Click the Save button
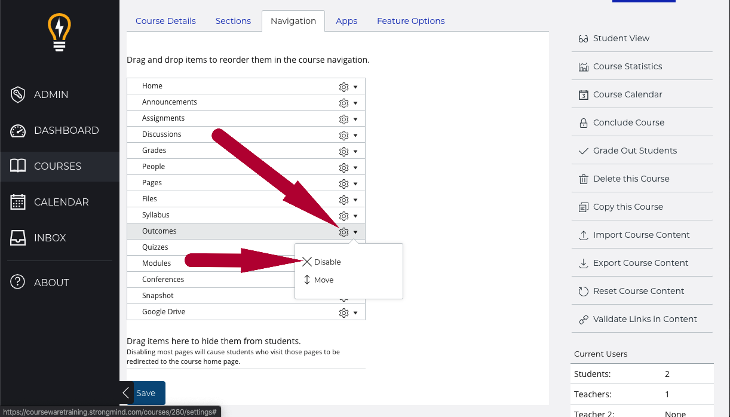Screen dimensions: 730x417 [x=146, y=393]
